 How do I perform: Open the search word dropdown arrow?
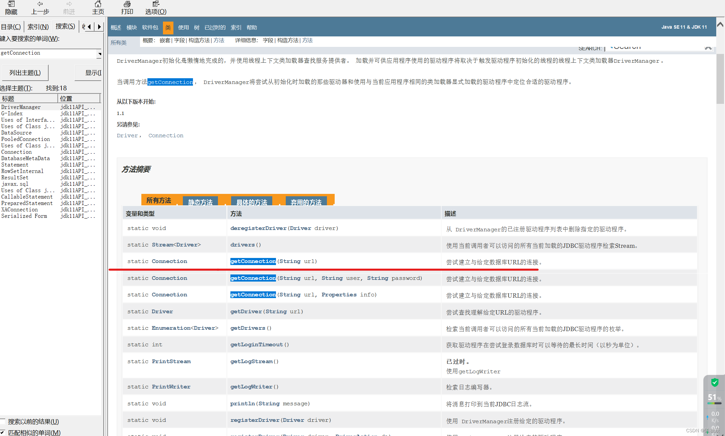tap(100, 54)
